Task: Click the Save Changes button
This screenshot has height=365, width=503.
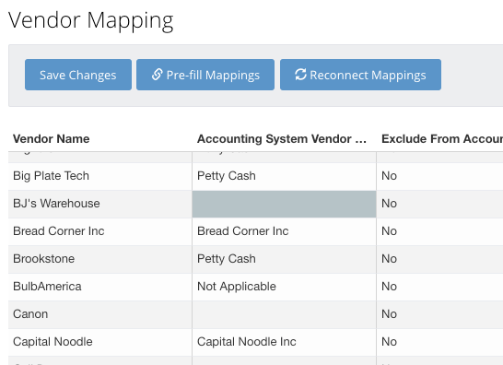Action: point(78,75)
